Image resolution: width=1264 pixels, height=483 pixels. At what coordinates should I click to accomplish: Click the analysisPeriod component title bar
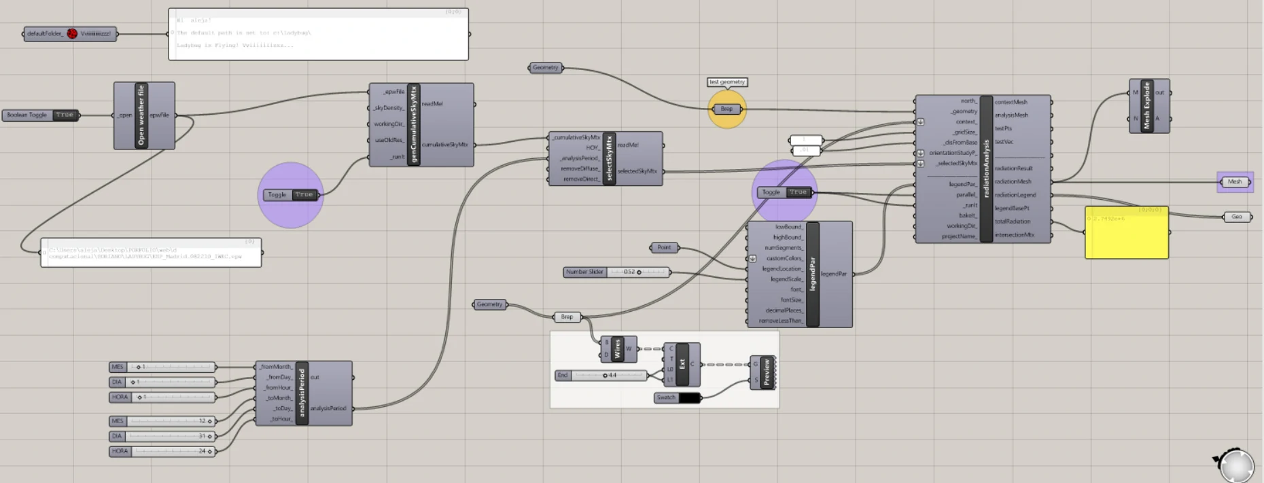(x=302, y=393)
